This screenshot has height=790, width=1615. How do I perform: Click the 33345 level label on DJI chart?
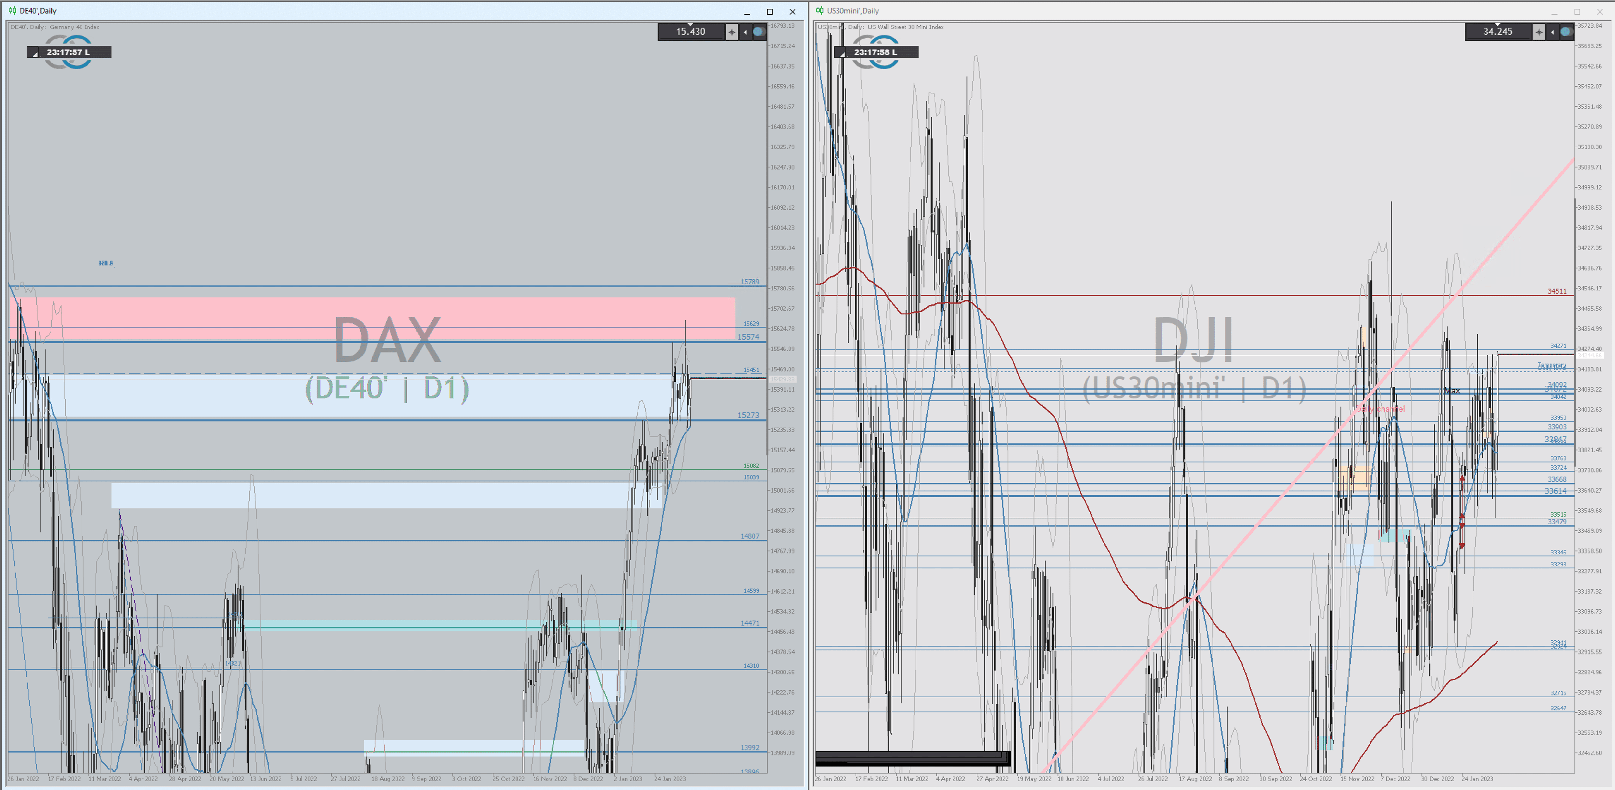(1558, 552)
